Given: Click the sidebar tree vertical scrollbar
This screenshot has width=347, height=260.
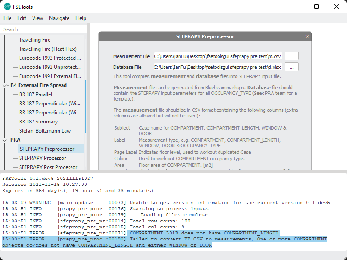Looking at the screenshot, I should point(85,106).
